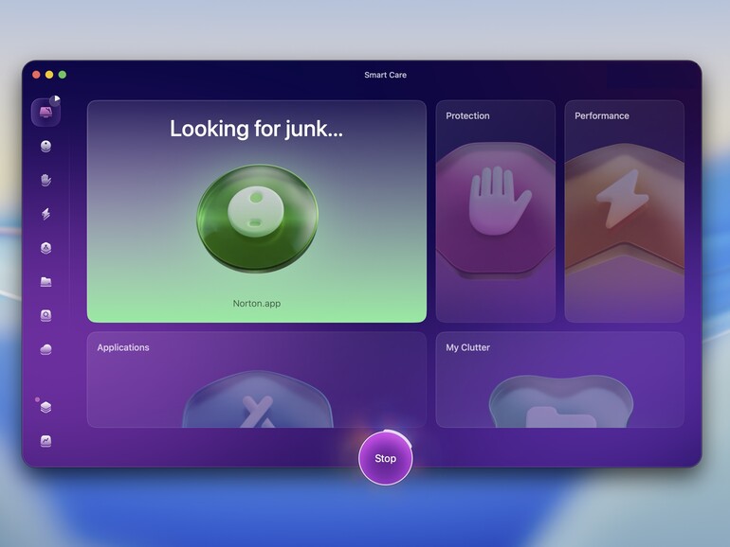Click the lightning bolt in Performance card

point(623,199)
